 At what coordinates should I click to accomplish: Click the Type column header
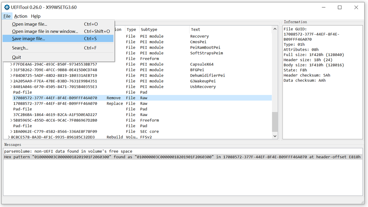click(x=132, y=29)
